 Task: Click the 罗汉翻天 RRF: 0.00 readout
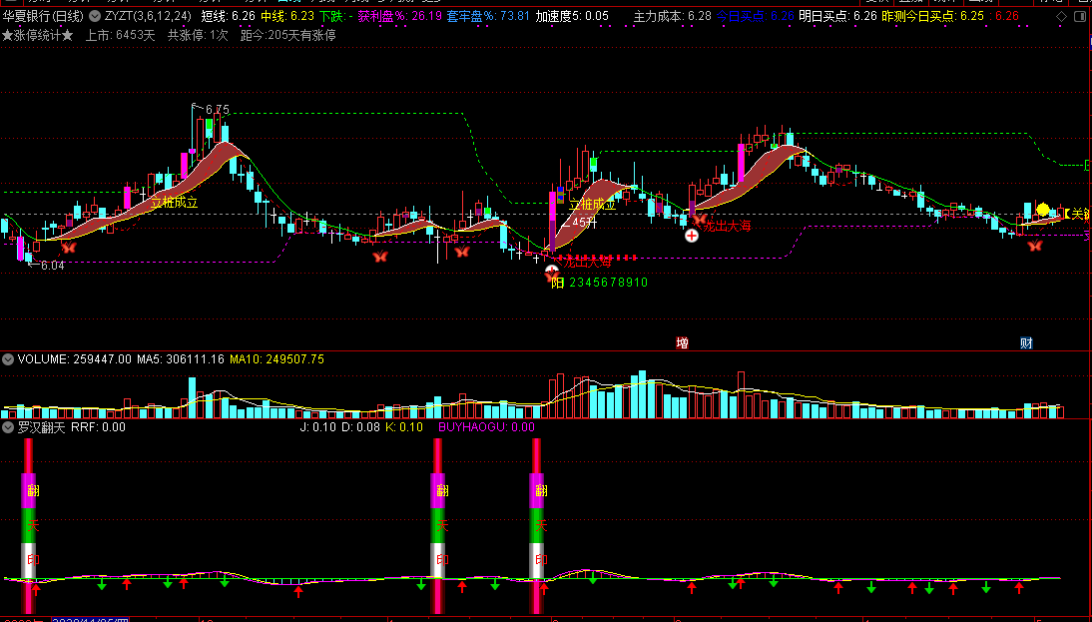pos(72,427)
